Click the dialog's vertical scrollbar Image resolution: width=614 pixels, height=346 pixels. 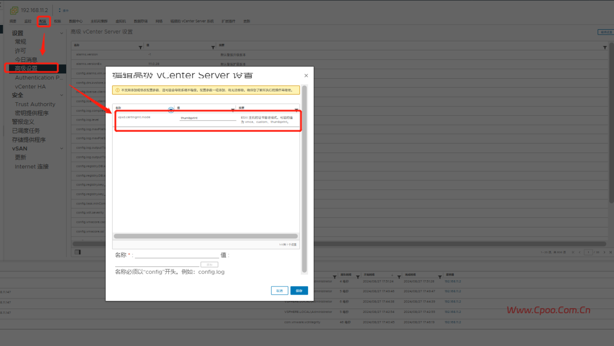[304, 179]
